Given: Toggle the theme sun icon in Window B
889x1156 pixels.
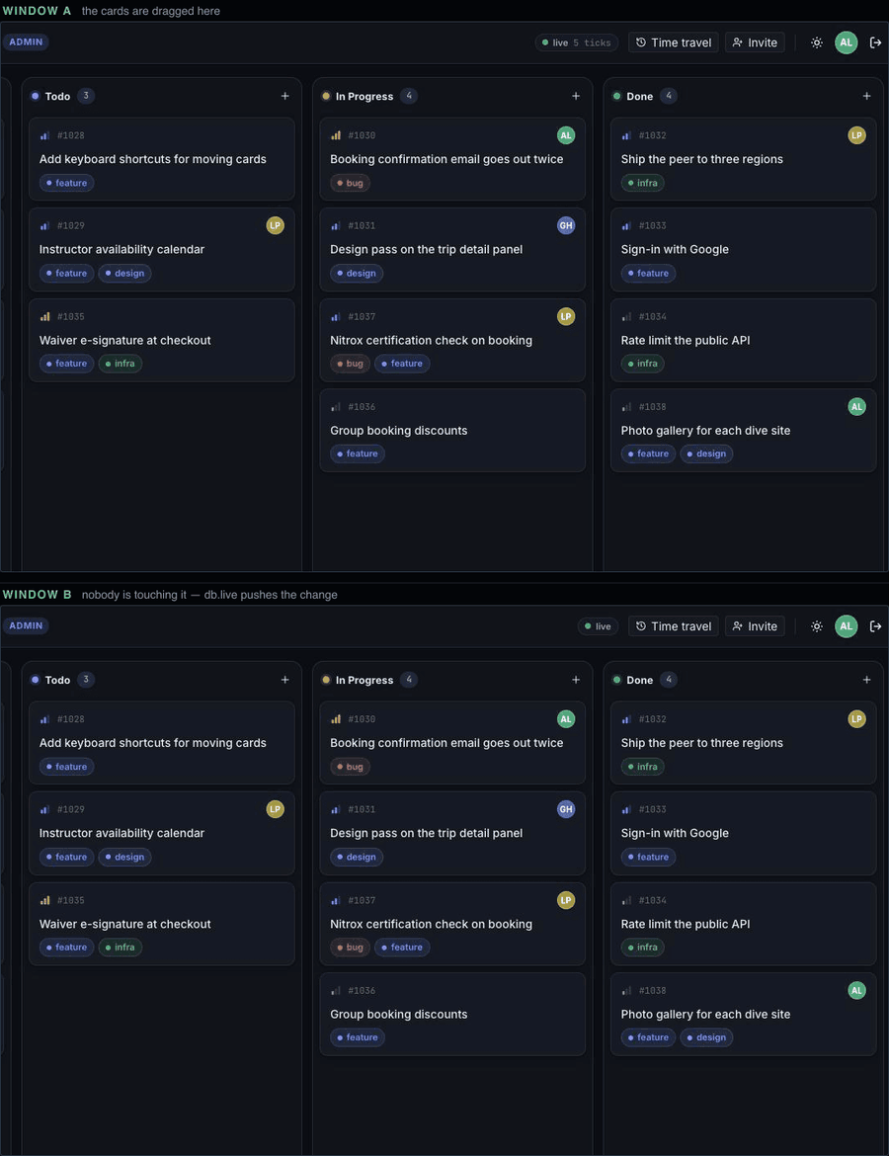Looking at the screenshot, I should coord(817,626).
